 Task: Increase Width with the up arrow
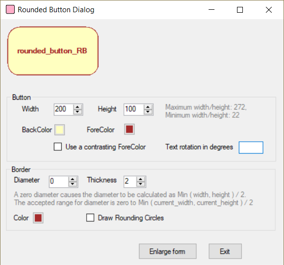(x=77, y=107)
